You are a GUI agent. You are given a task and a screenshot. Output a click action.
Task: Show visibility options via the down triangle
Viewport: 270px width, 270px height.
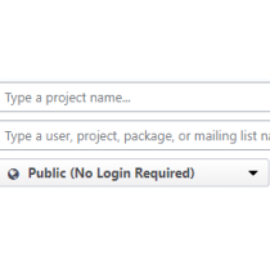pos(253,173)
